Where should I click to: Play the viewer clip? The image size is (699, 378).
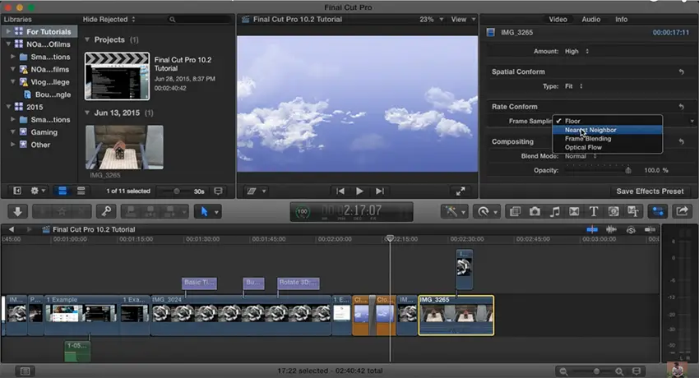[x=359, y=191]
